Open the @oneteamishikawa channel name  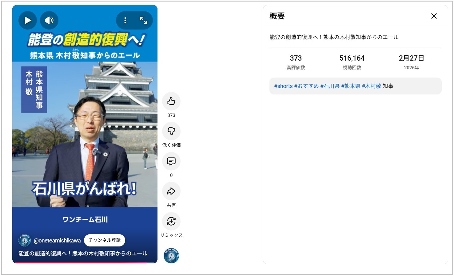57,241
